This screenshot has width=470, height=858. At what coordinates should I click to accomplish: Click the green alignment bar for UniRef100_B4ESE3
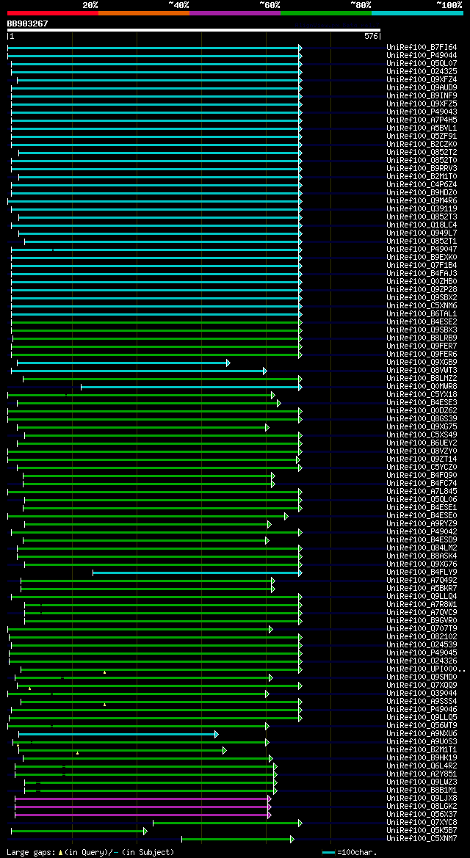click(x=148, y=403)
